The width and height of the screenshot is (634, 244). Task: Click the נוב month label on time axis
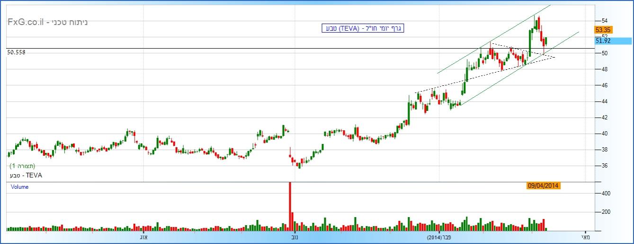(295, 237)
